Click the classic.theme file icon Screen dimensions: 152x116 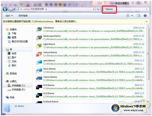[x=39, y=79]
